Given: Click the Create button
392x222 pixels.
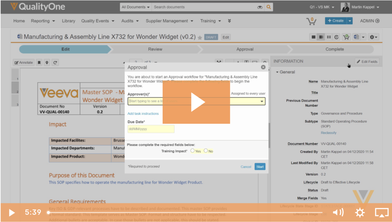Looking at the screenshot, I should pyautogui.click(x=336, y=21).
